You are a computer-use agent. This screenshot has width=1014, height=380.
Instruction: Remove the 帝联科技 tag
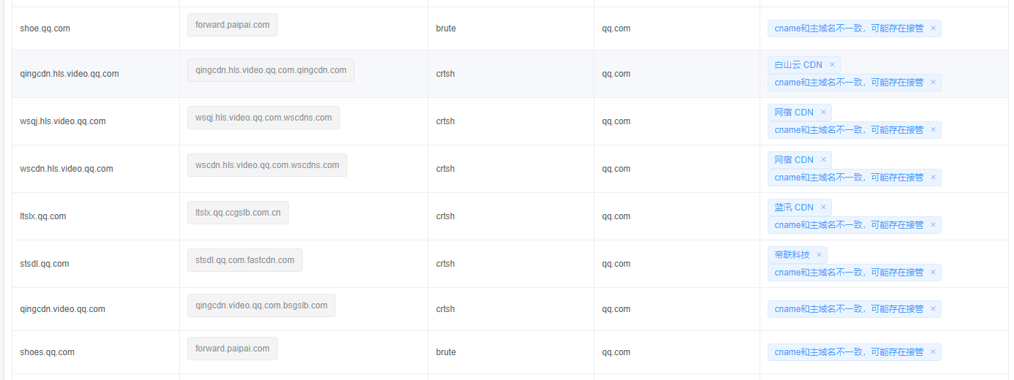click(819, 255)
